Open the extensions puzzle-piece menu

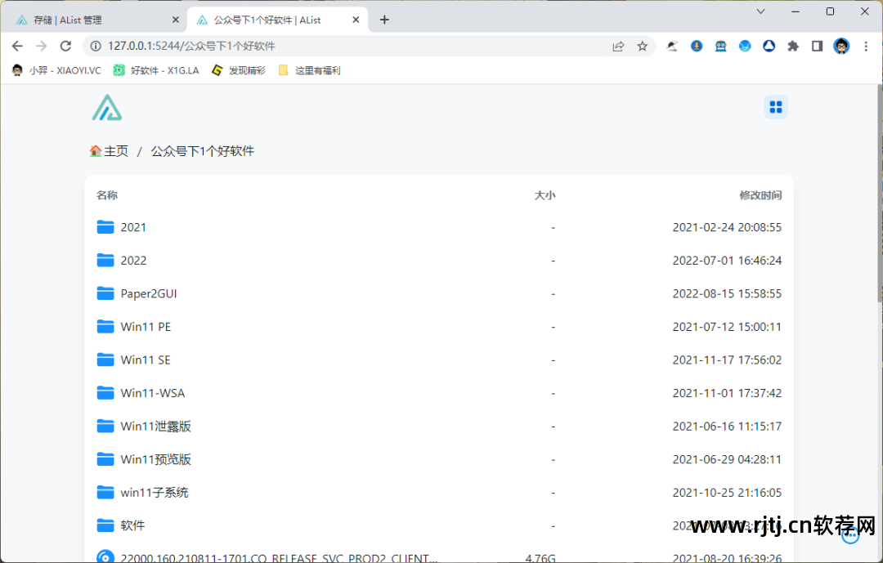click(793, 47)
